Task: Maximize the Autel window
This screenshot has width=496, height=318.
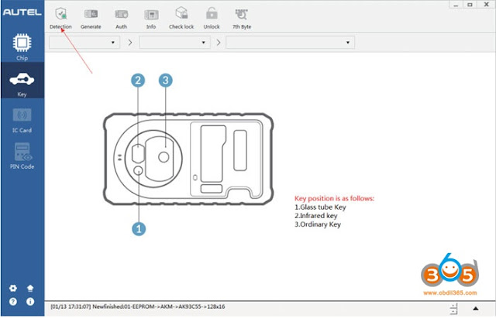Action: tap(470, 5)
